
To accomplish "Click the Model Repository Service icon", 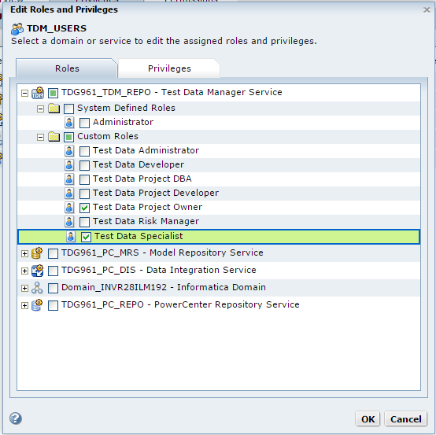I will click(37, 253).
